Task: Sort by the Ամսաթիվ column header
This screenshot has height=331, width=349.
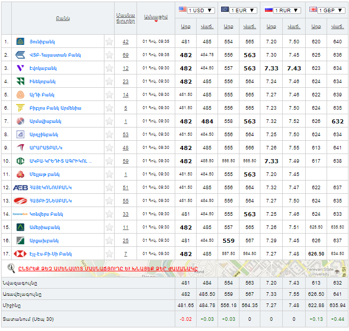Action: [x=156, y=17]
